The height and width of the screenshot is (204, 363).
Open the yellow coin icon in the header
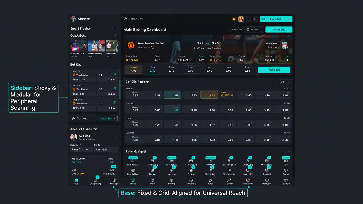coord(234,19)
